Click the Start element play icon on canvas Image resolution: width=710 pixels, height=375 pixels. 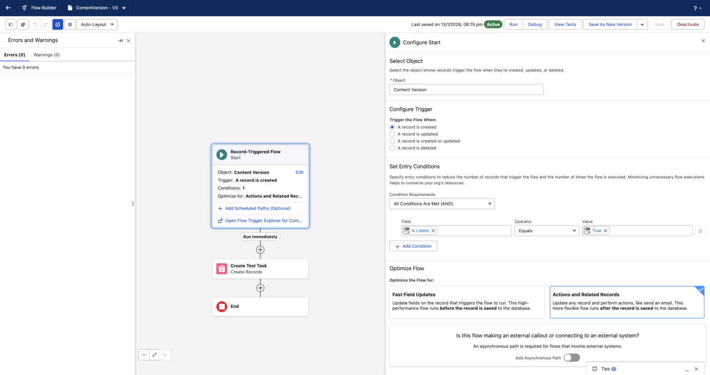[x=222, y=154]
